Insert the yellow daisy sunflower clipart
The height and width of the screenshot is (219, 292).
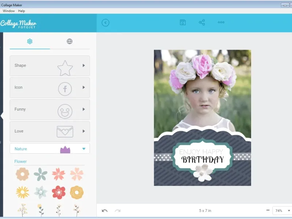23,192
